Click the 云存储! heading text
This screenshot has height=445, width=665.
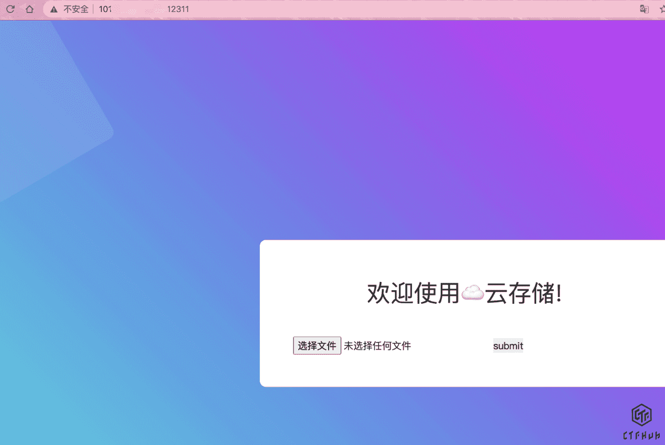pos(523,293)
